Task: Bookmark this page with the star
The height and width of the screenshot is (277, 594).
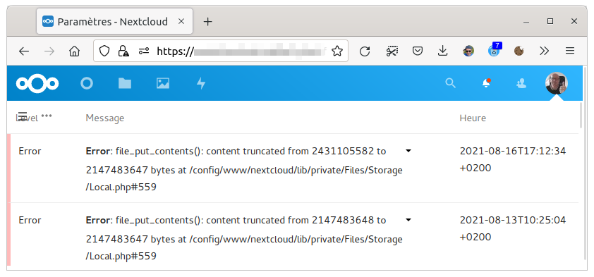Action: [x=337, y=51]
